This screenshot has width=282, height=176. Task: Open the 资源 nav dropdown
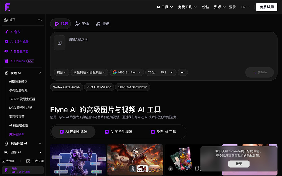(220, 7)
